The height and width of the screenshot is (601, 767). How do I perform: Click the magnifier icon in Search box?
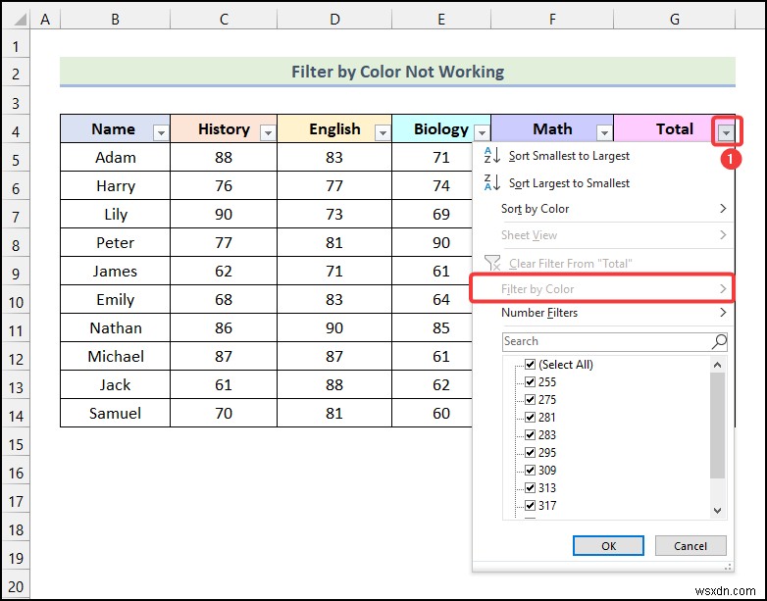pos(719,341)
